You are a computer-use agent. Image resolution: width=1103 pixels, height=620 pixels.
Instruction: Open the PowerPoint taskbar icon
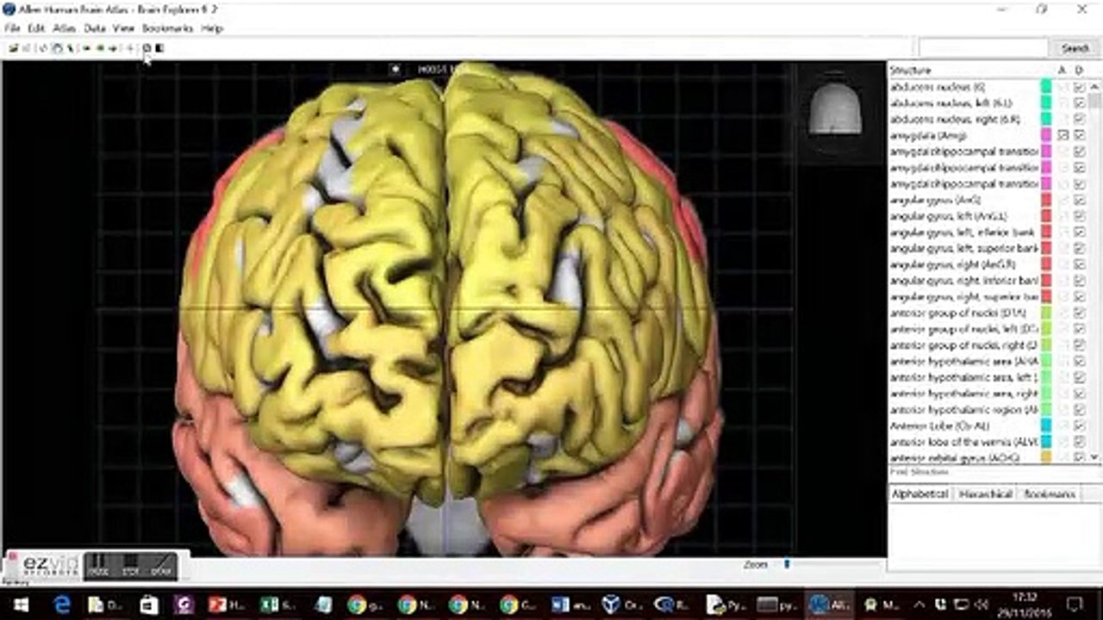226,604
